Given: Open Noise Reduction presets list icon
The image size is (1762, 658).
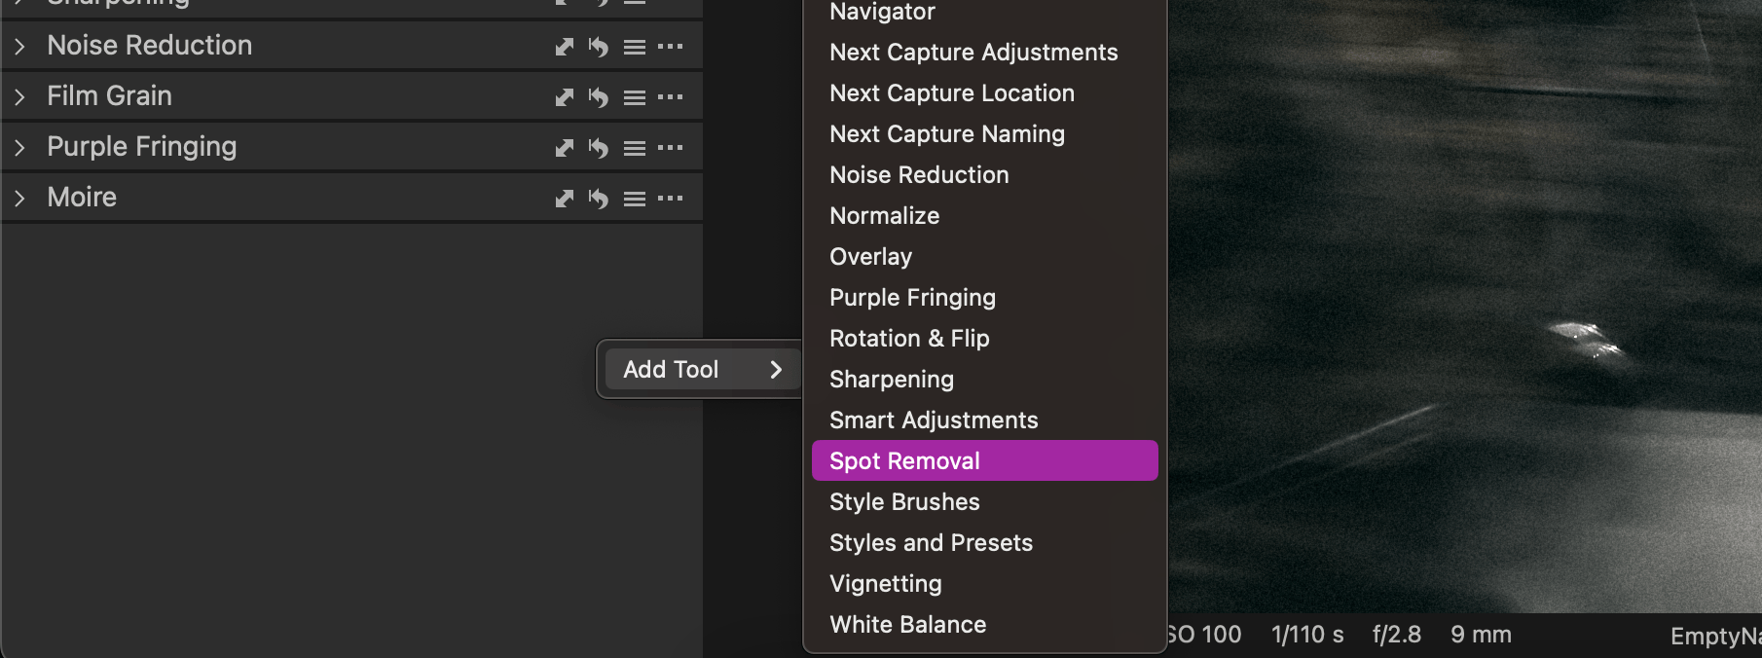Looking at the screenshot, I should coord(635,47).
